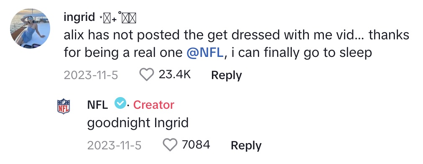Screen dimensions: 423x164
Task: Like ingrid's comment with the heart icon
Action: pyautogui.click(x=146, y=74)
